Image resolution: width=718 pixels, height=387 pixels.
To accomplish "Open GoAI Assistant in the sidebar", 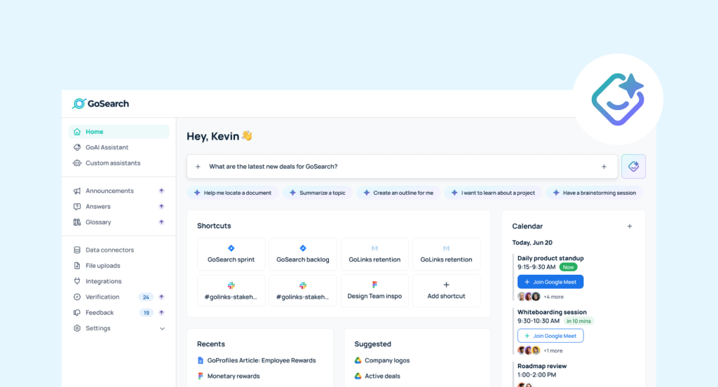I will (x=107, y=147).
